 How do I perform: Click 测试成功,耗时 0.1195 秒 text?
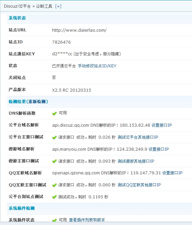point(83,197)
